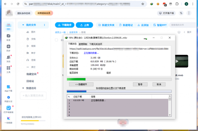Switch to the 速度限制 tab

[83, 44]
